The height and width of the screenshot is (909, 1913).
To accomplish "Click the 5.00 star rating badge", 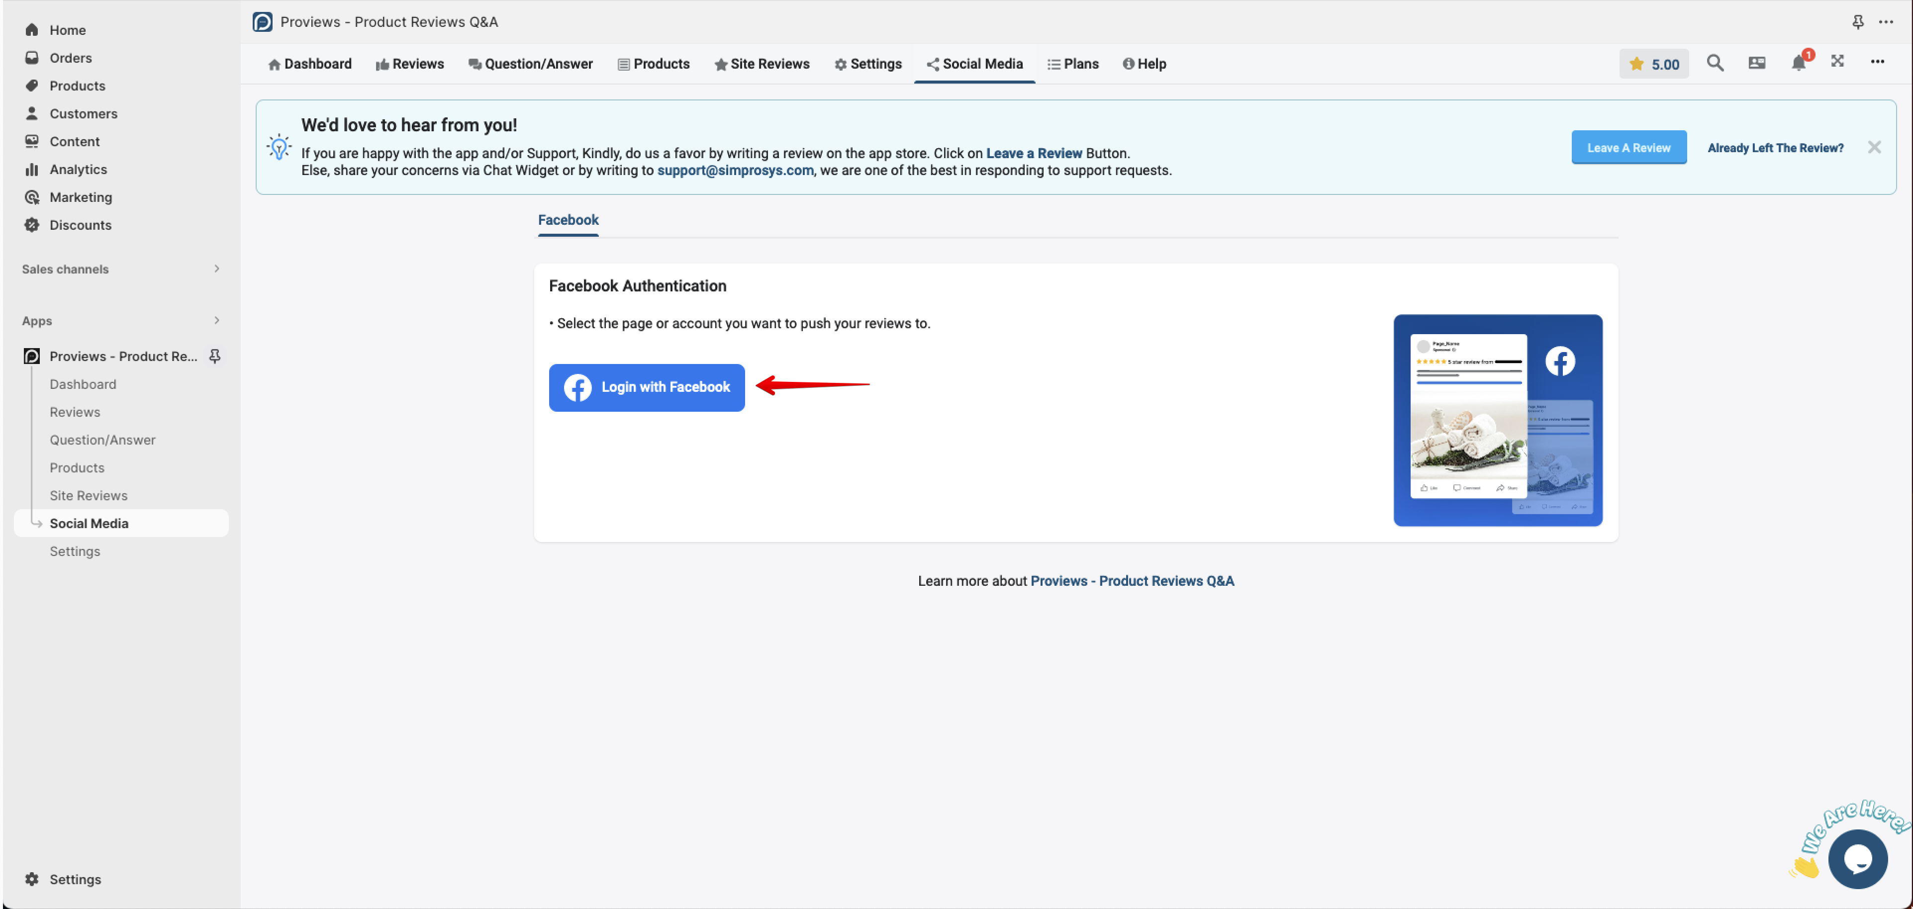I will click(1654, 64).
